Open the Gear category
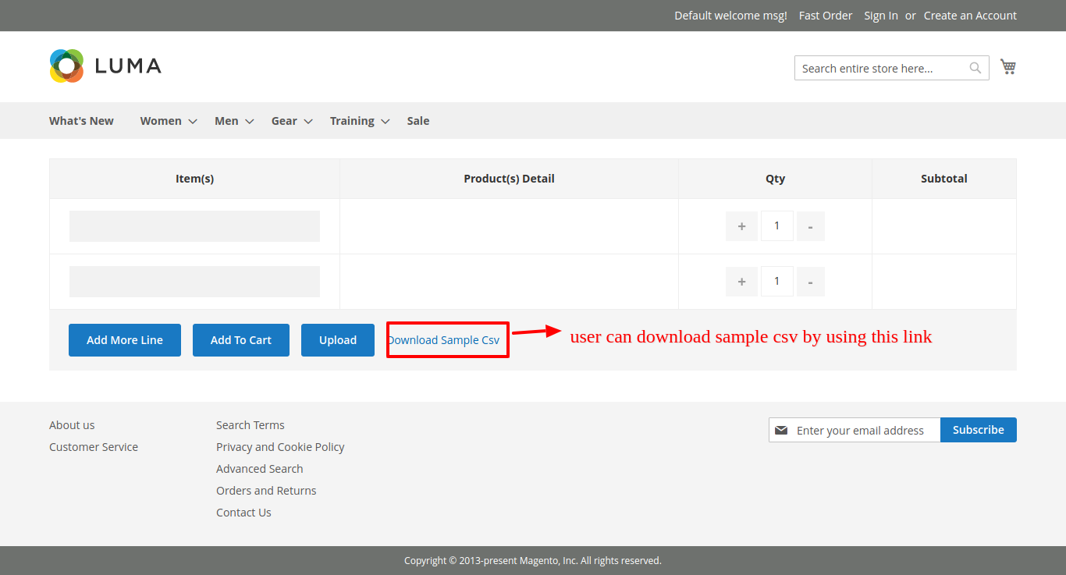1066x575 pixels. (284, 121)
